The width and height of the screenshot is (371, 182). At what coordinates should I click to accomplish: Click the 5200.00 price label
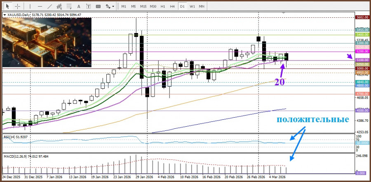(x=363, y=52)
